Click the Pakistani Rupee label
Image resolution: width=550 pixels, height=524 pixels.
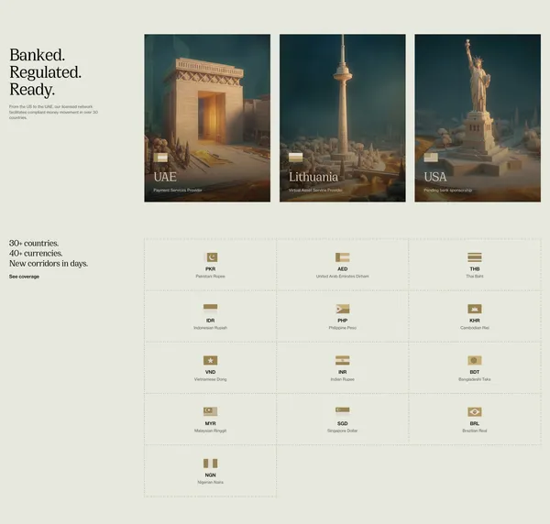pos(211,277)
